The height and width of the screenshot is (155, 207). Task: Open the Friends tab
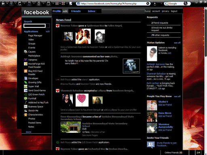(x=76, y=11)
